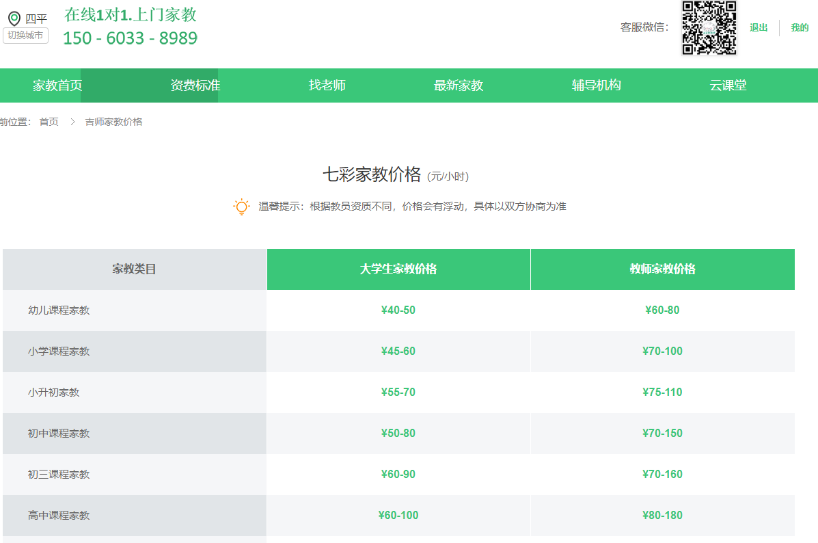Open the 最新家教 menu item
Image resolution: width=818 pixels, height=543 pixels.
pos(459,85)
